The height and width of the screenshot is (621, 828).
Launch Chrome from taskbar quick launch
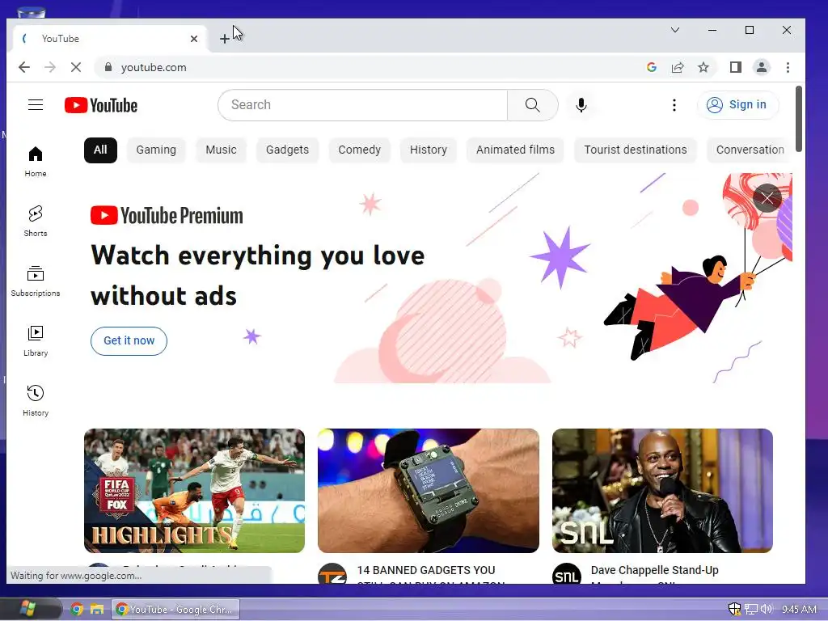click(77, 610)
